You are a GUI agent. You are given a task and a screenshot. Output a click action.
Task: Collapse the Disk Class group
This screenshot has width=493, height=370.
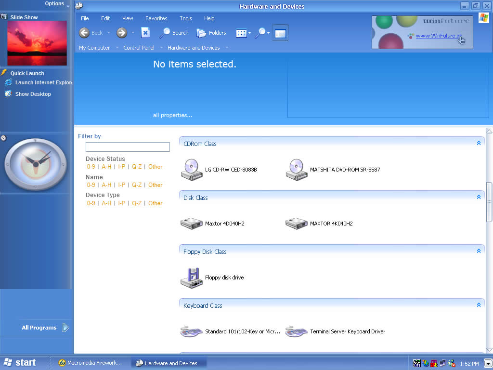pyautogui.click(x=479, y=197)
